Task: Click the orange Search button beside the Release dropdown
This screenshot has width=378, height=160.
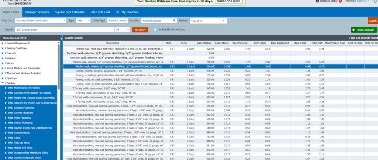Action: click(x=373, y=21)
